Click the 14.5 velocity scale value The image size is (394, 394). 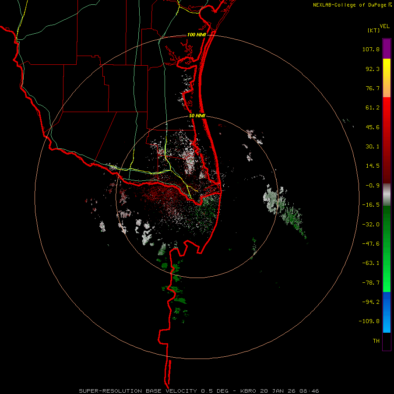tap(373, 166)
